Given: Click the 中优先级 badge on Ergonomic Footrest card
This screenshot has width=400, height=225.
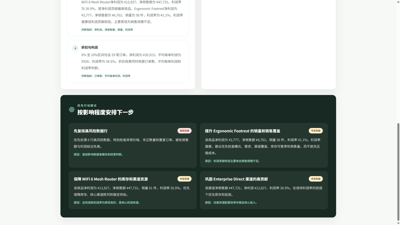Looking at the screenshot, I should pyautogui.click(x=315, y=131).
